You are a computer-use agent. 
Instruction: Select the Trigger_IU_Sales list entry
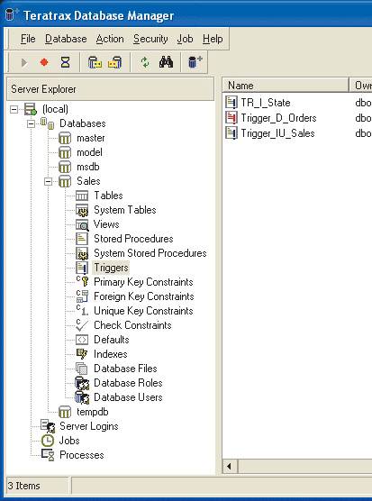[x=277, y=133]
